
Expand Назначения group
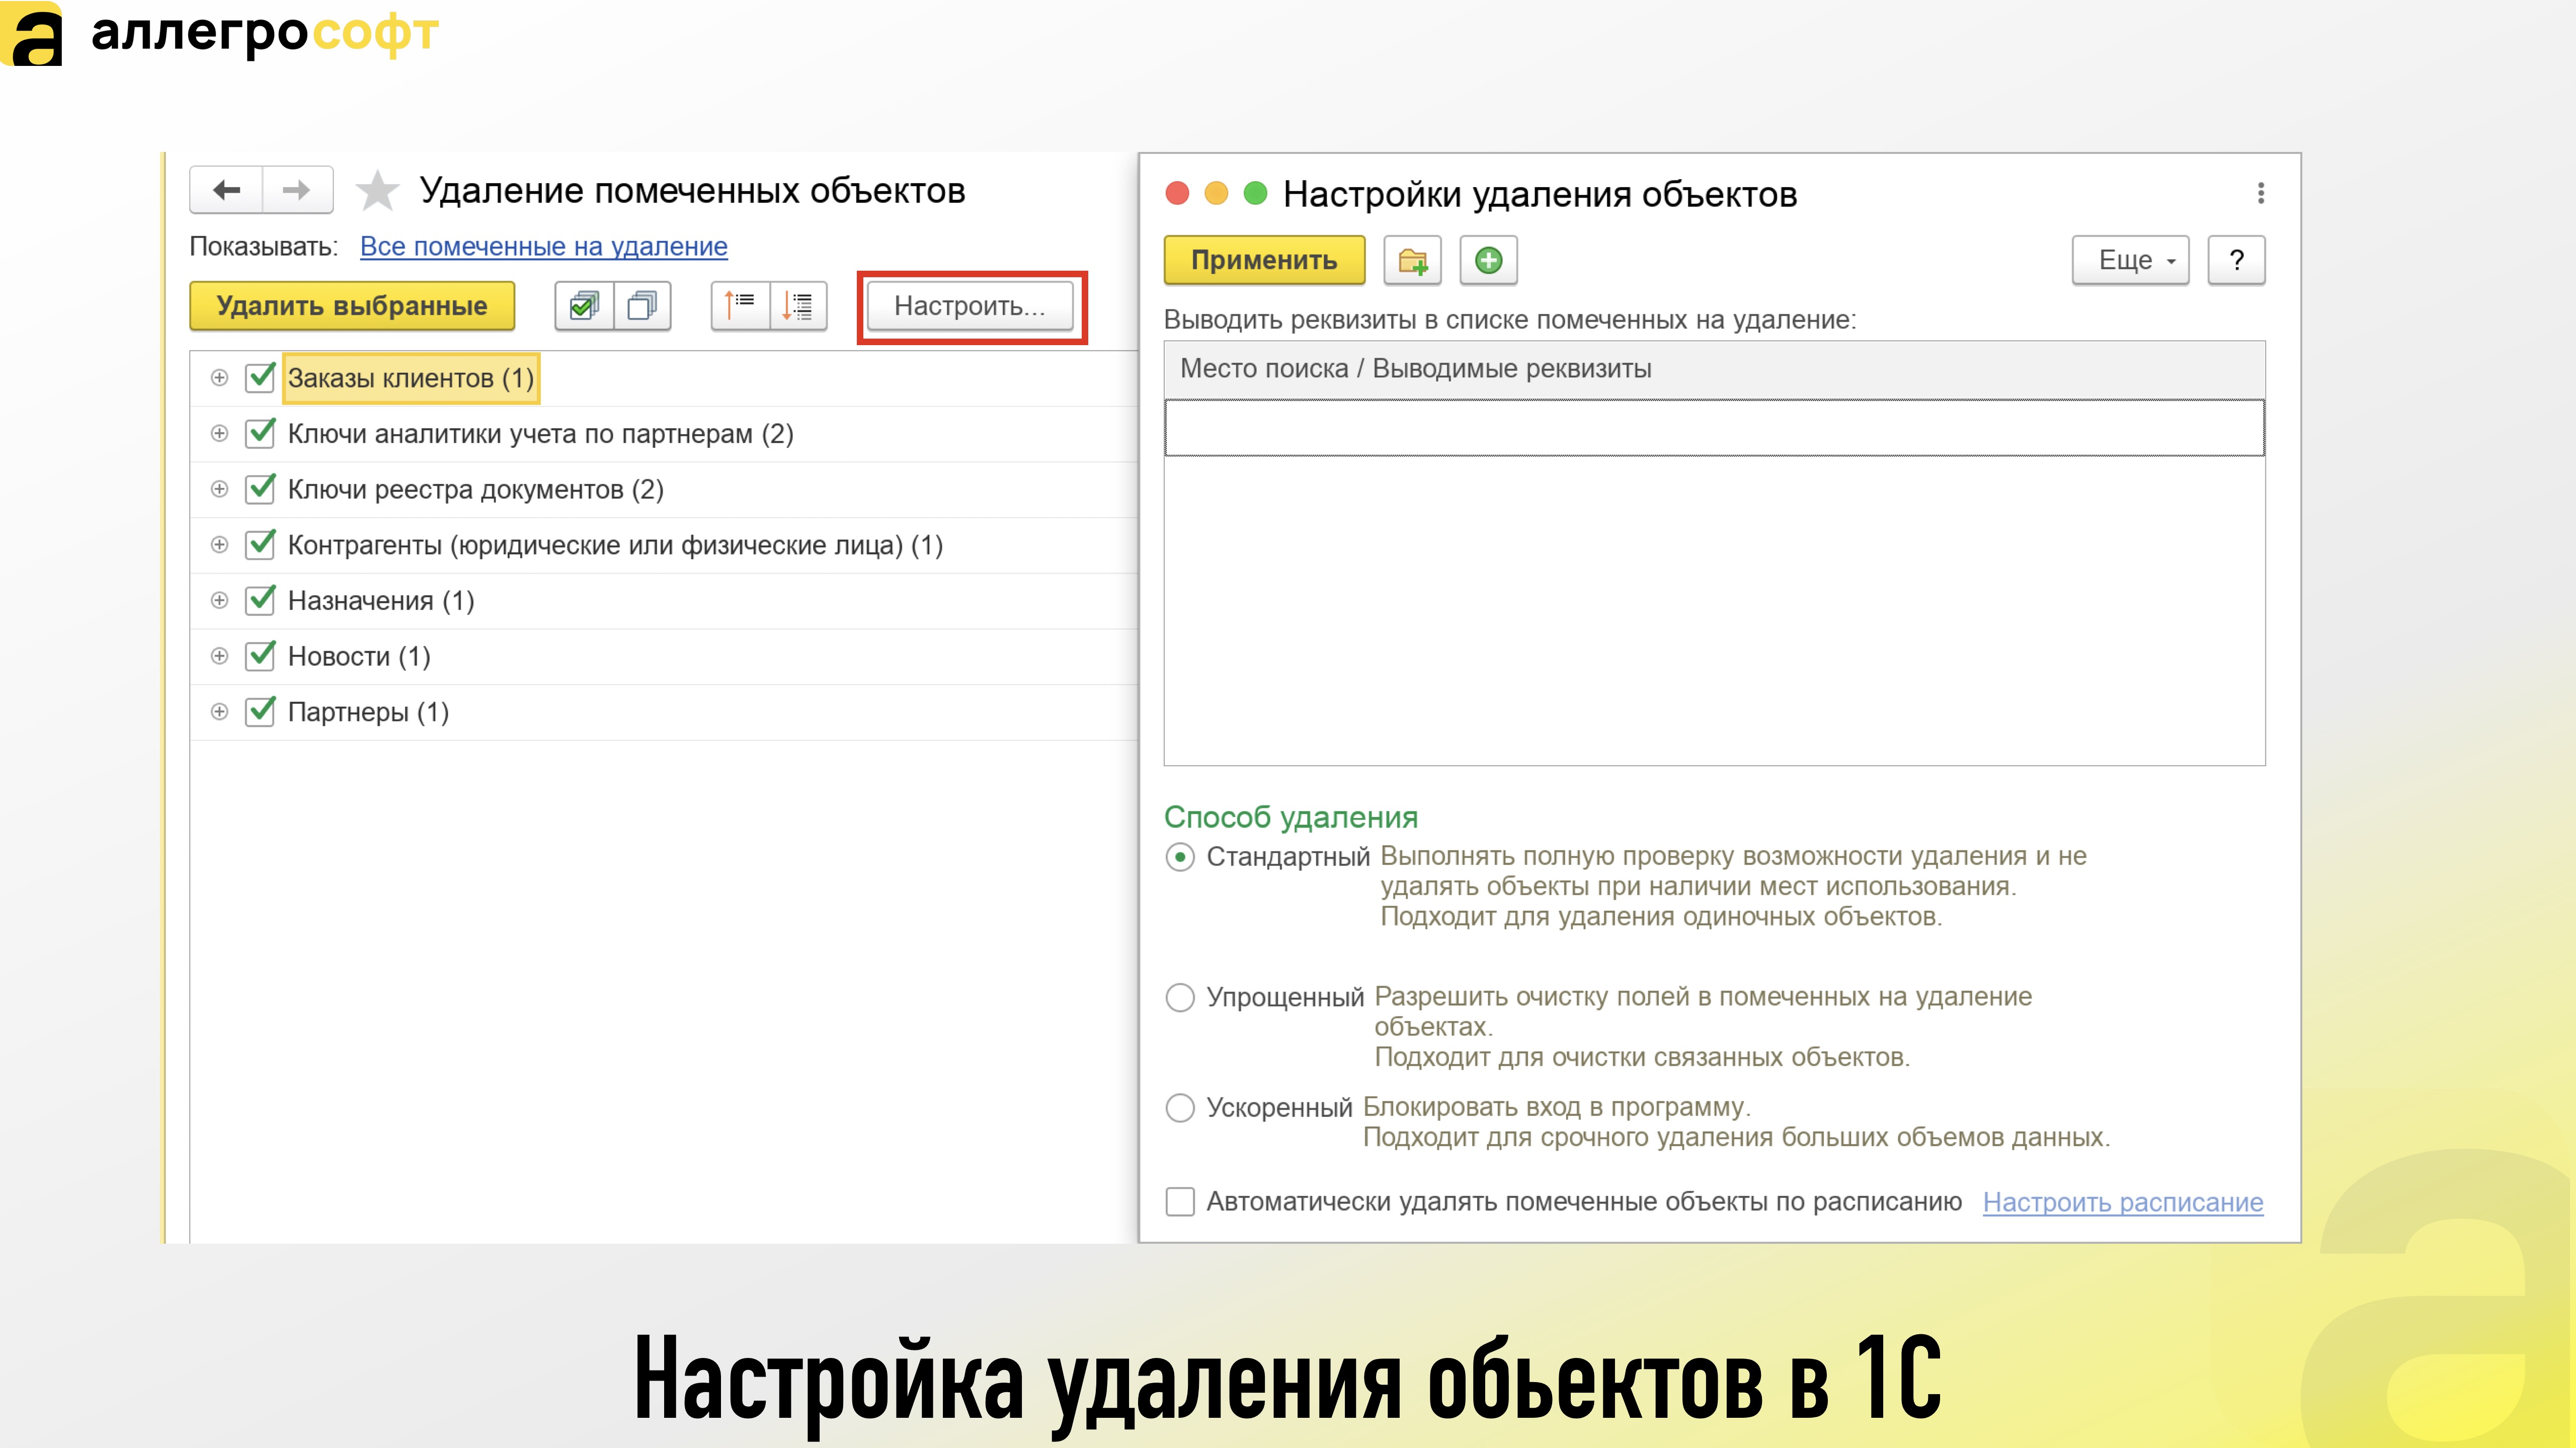point(219,600)
